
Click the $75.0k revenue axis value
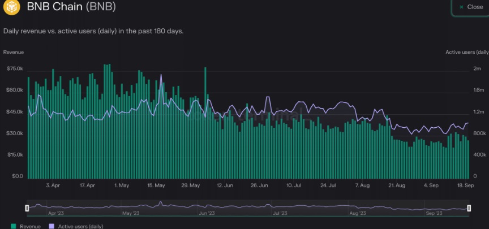tap(15, 68)
